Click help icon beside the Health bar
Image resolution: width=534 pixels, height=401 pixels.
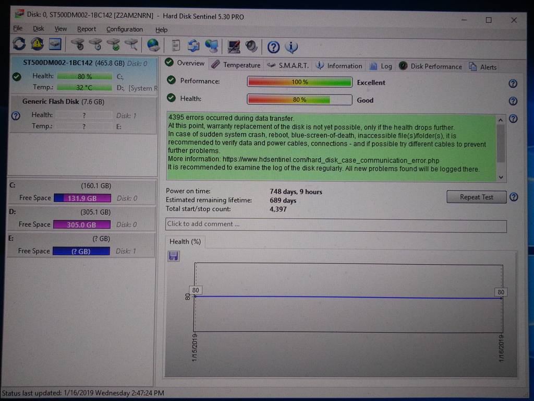pos(513,101)
